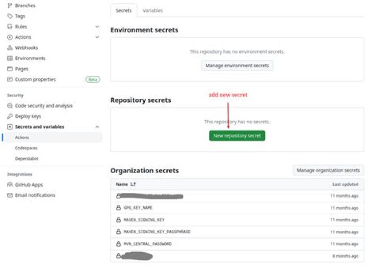Click the Deploy keys key icon
The width and height of the screenshot is (375, 272).
(10, 116)
